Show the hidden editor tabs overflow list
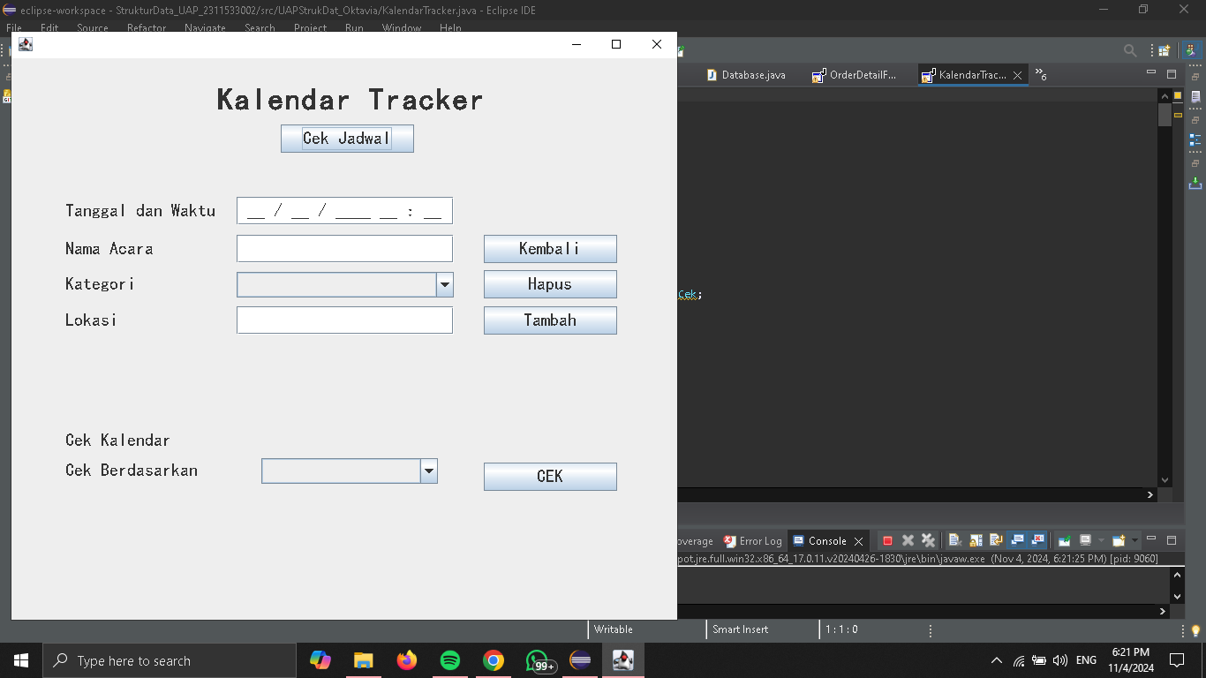1206x678 pixels. tap(1041, 75)
